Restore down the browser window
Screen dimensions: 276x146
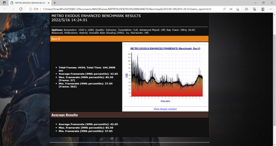click(264, 3)
